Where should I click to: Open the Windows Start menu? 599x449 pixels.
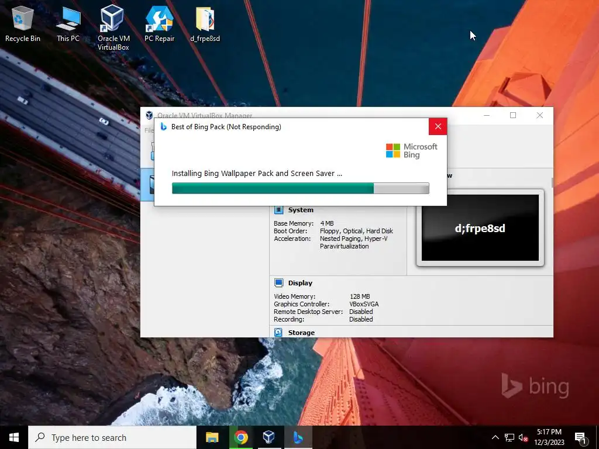pyautogui.click(x=14, y=437)
